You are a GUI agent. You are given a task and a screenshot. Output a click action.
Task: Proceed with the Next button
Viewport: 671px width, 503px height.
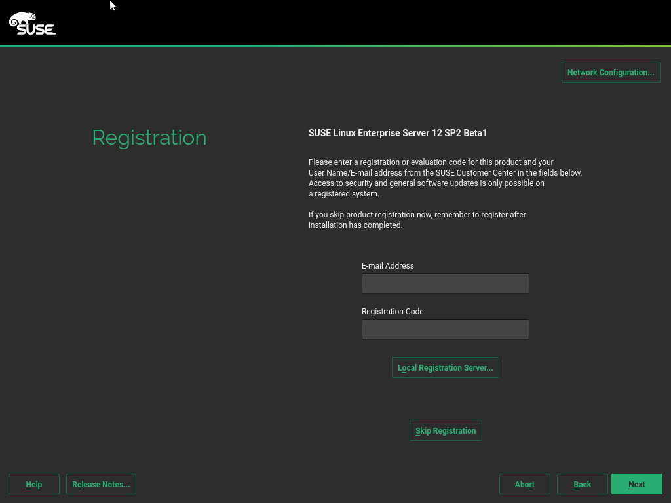point(636,484)
